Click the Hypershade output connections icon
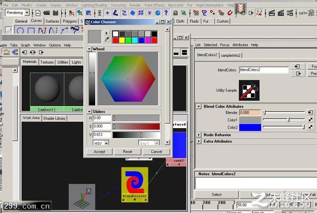This screenshot has width=317, height=213. 41,53
